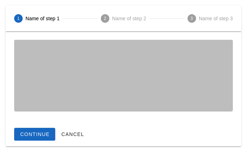This screenshot has width=247, height=152.
Task: Jump to "Name of step 2" label
Action: tap(129, 18)
